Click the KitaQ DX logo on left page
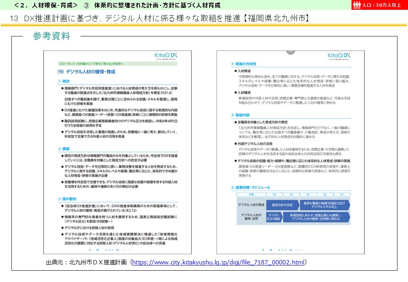The image size is (408, 282). click(166, 56)
